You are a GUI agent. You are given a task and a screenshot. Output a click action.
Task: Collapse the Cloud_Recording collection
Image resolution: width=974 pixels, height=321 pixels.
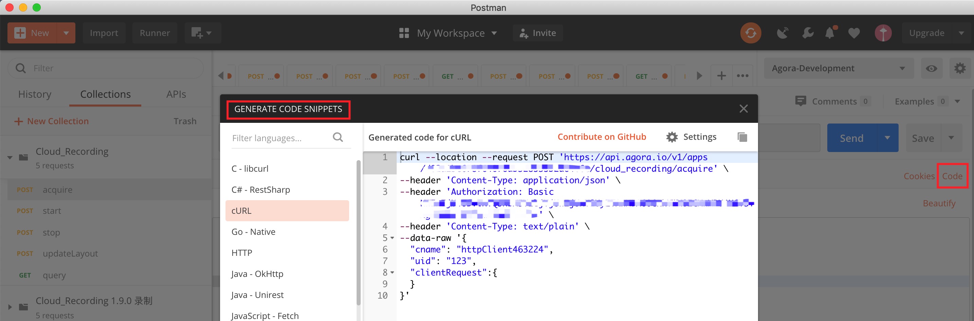pos(10,157)
